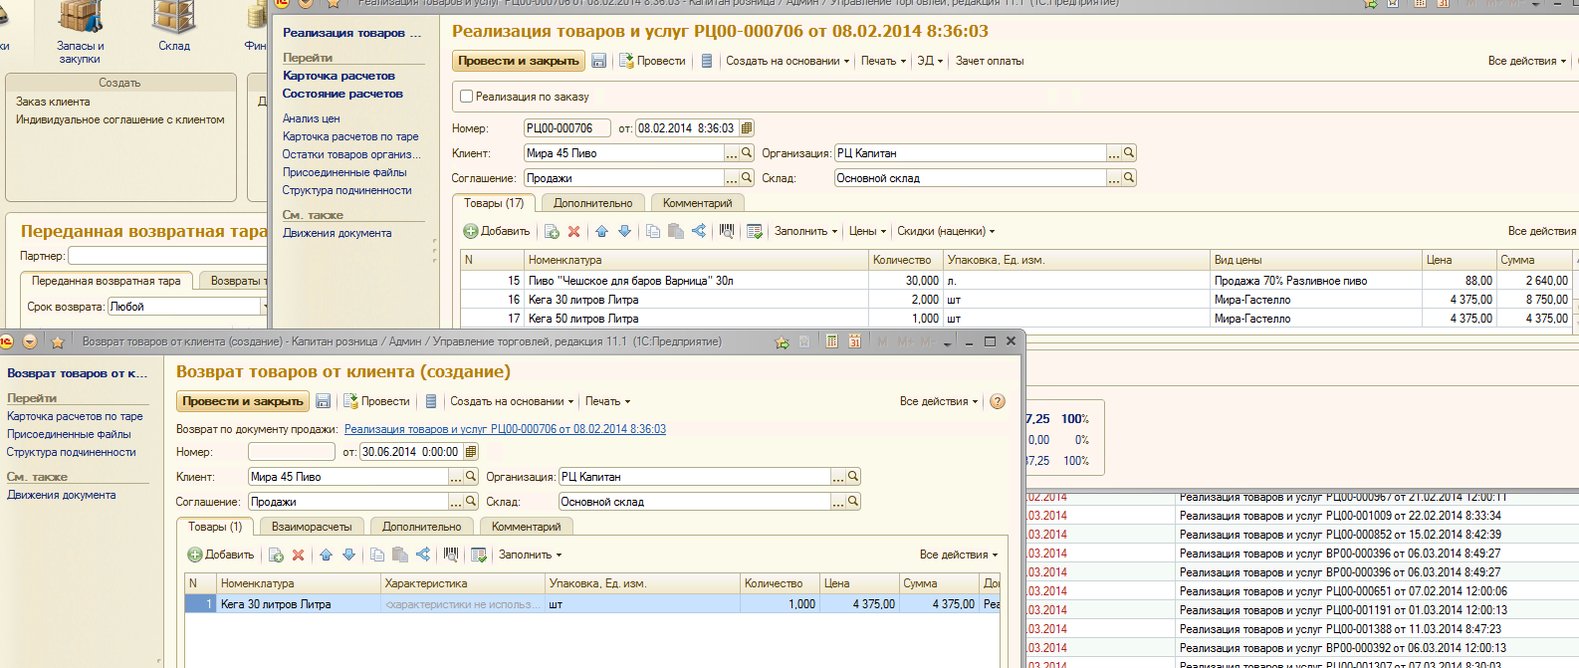
Task: Click empty Номер field in return window
Action: pos(292,452)
